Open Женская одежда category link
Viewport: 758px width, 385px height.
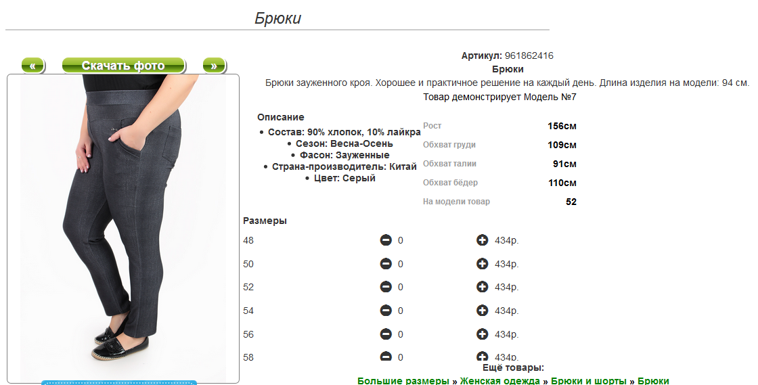[x=500, y=381]
